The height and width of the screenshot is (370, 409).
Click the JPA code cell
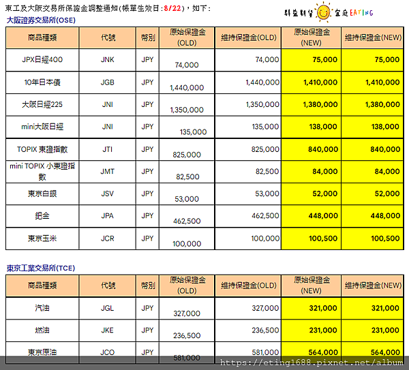coord(108,216)
